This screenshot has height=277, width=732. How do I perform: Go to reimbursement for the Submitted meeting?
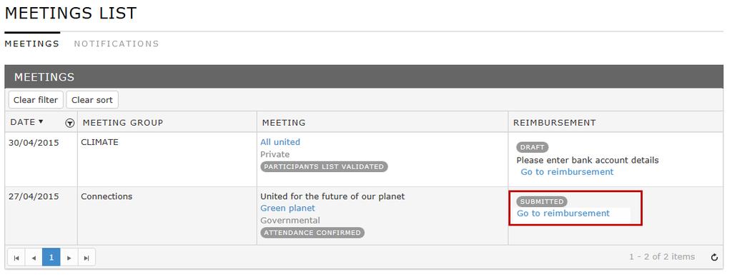563,213
